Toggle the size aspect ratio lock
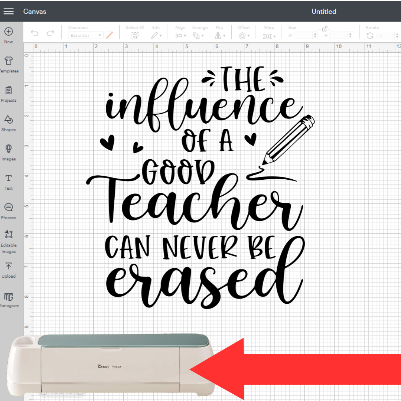The image size is (401, 401). click(325, 29)
